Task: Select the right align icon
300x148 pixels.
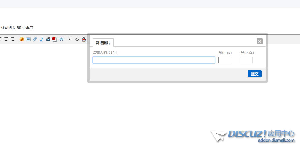Action: (13, 39)
